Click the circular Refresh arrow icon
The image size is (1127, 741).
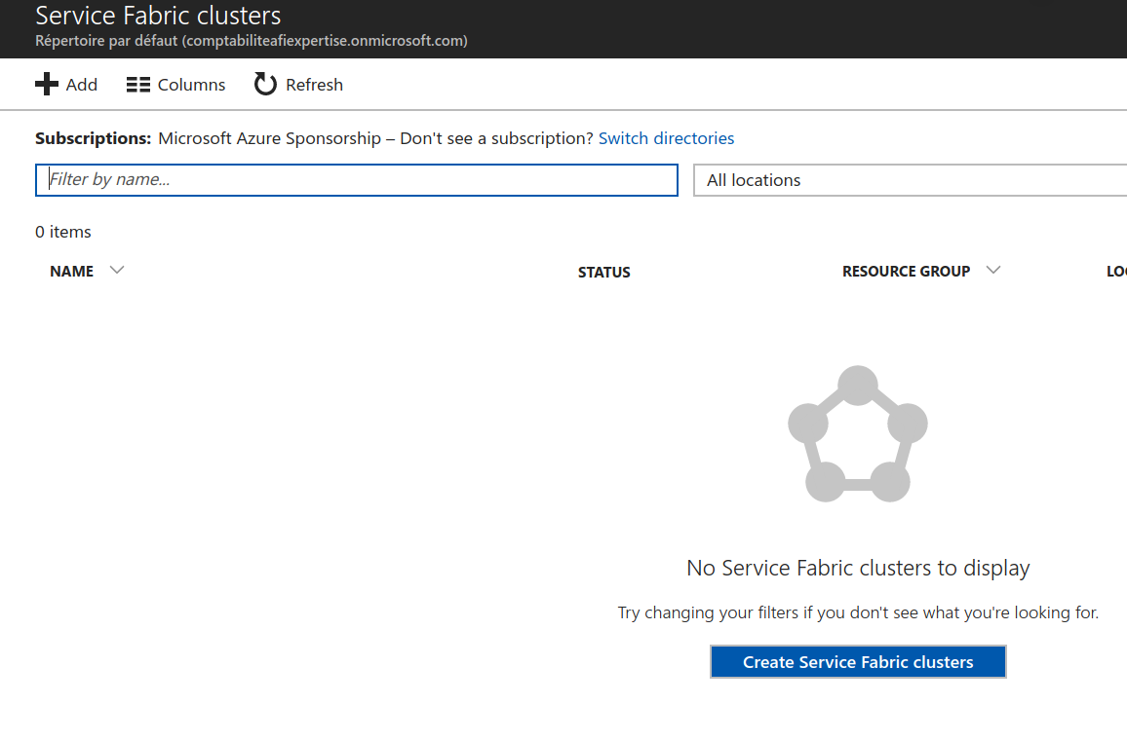(x=265, y=85)
